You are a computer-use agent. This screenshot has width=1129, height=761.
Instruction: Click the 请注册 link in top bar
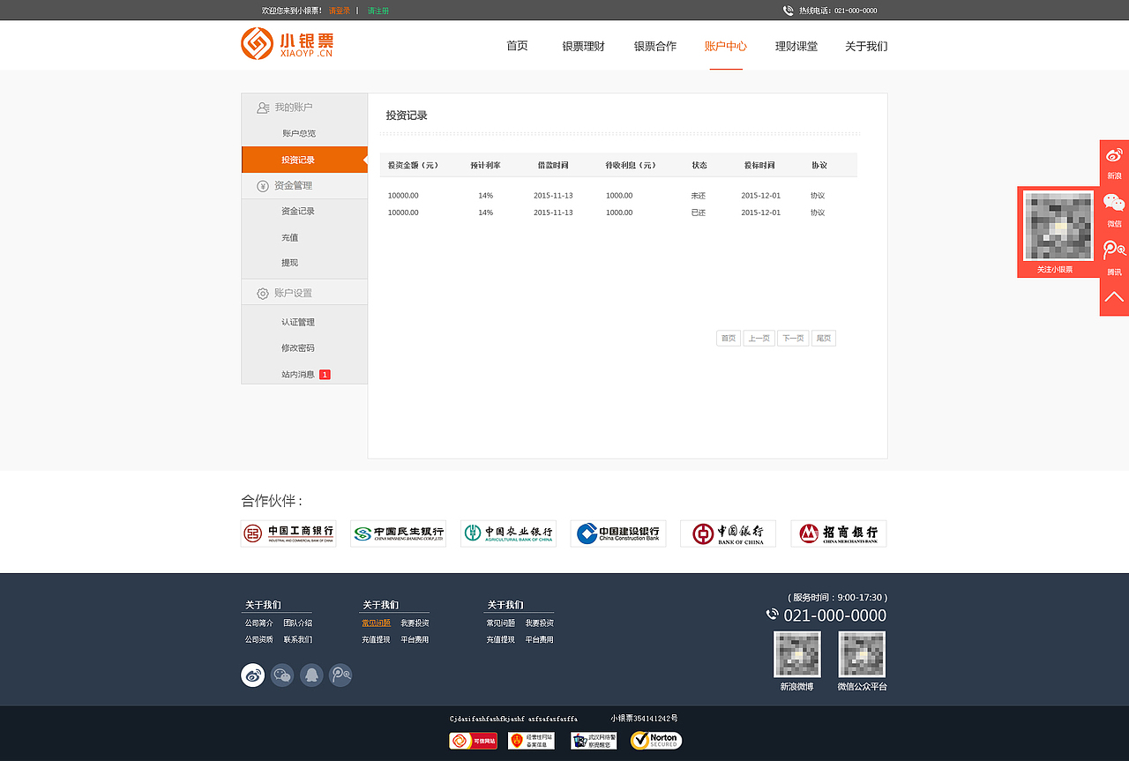378,11
